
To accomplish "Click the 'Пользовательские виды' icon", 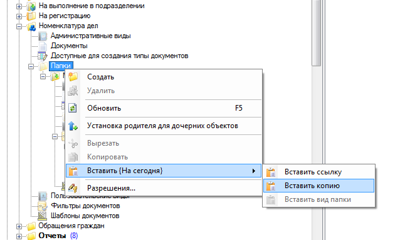I will tap(43, 196).
